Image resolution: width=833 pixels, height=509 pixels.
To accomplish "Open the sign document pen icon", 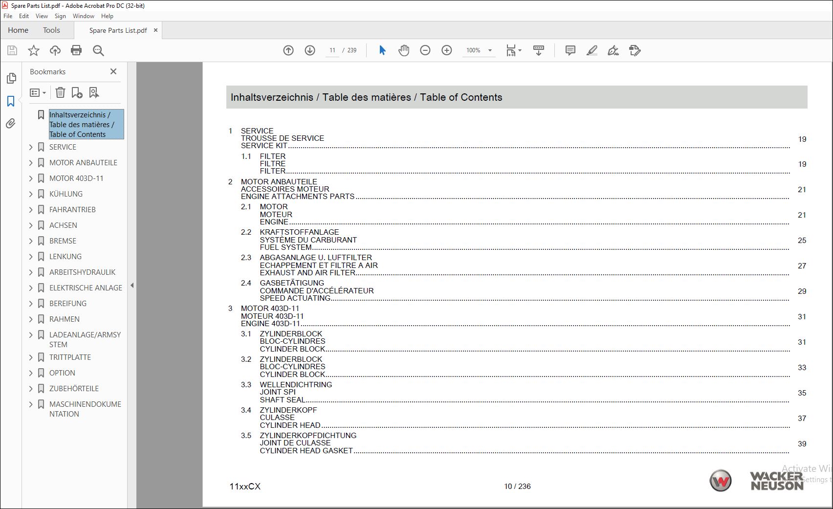I will point(613,50).
